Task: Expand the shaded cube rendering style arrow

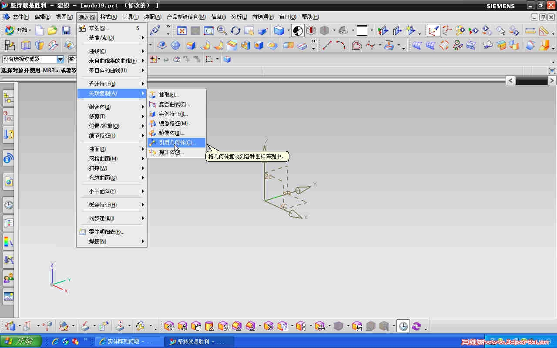Action: coord(288,31)
